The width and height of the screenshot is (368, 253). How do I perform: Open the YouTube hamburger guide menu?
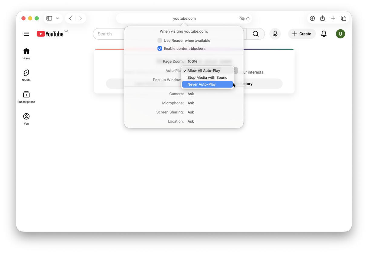tap(26, 34)
